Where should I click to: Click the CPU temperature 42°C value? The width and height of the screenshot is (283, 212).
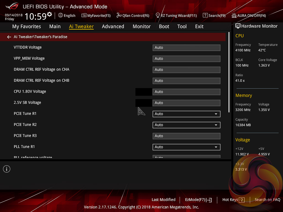pyautogui.click(x=262, y=50)
